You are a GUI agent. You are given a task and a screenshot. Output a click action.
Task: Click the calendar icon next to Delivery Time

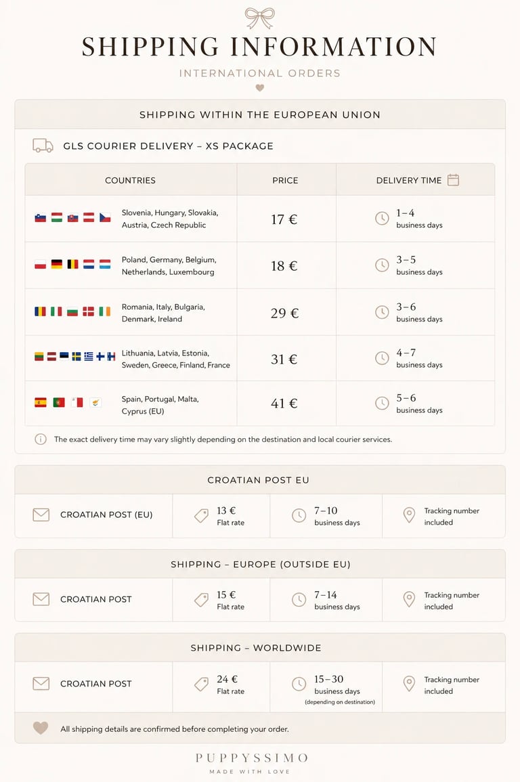pos(453,180)
